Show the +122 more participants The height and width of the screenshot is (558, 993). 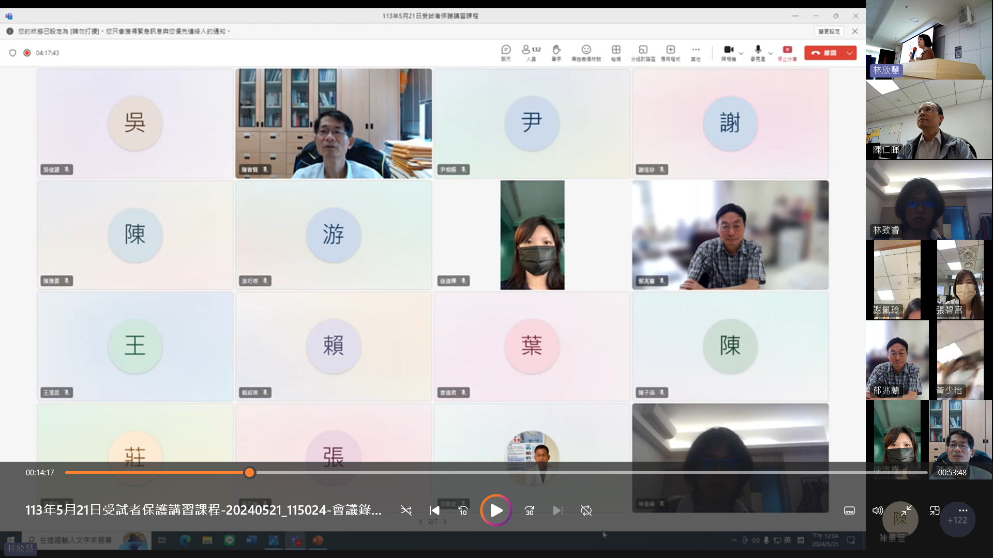click(x=957, y=520)
